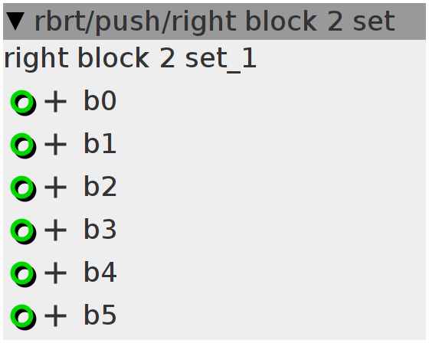Viewport: 429px width, 343px height.
Task: Select the b4 item label
Action: pos(100,272)
